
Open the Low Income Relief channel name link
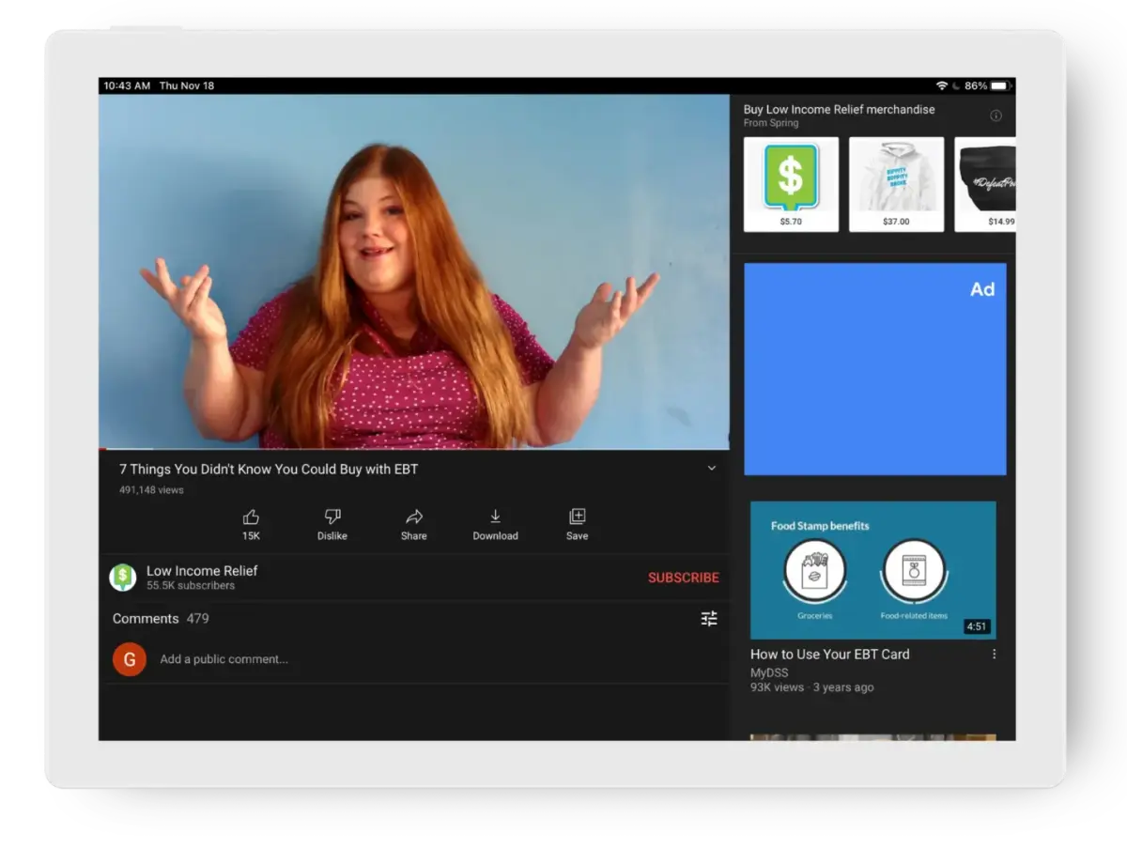(x=203, y=570)
